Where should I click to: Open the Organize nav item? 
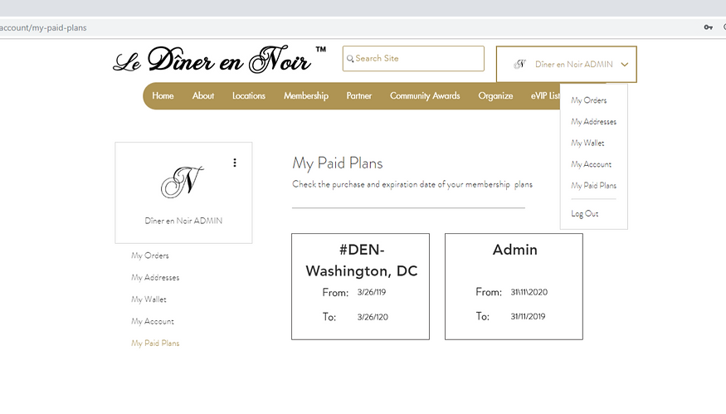click(495, 96)
